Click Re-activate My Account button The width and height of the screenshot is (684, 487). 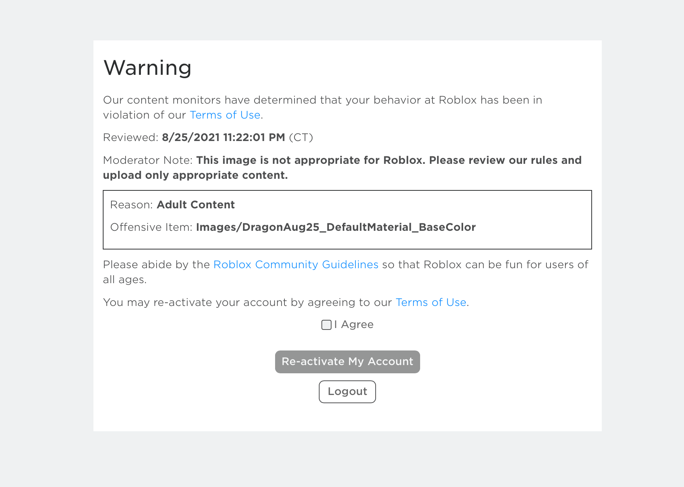(x=347, y=362)
